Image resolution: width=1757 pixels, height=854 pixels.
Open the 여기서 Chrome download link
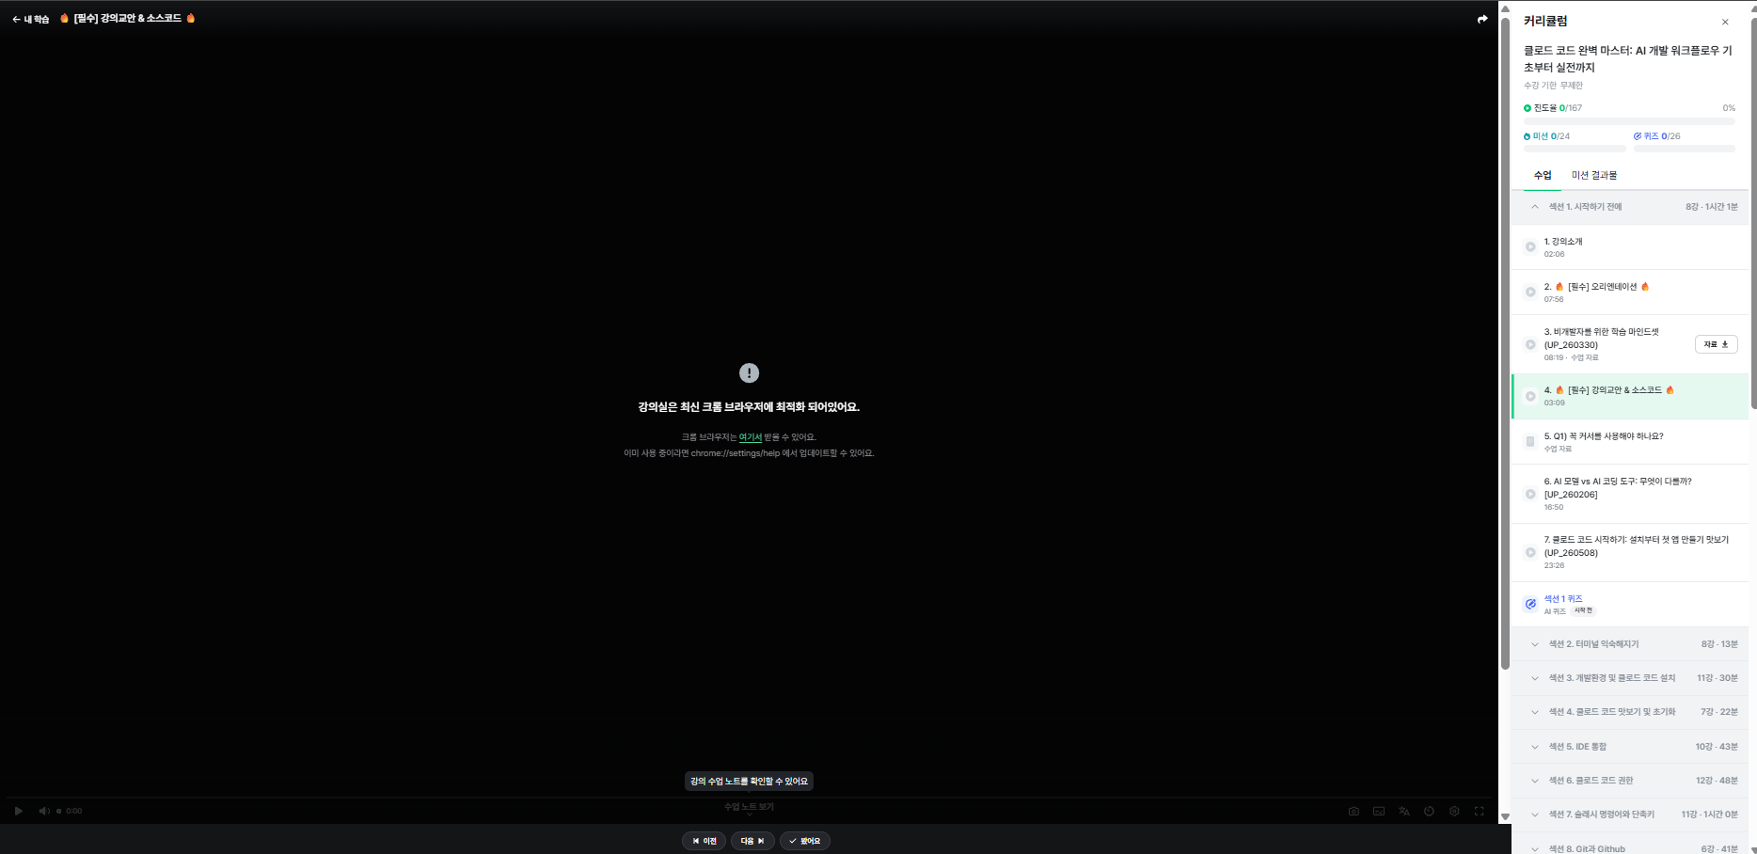751,437
